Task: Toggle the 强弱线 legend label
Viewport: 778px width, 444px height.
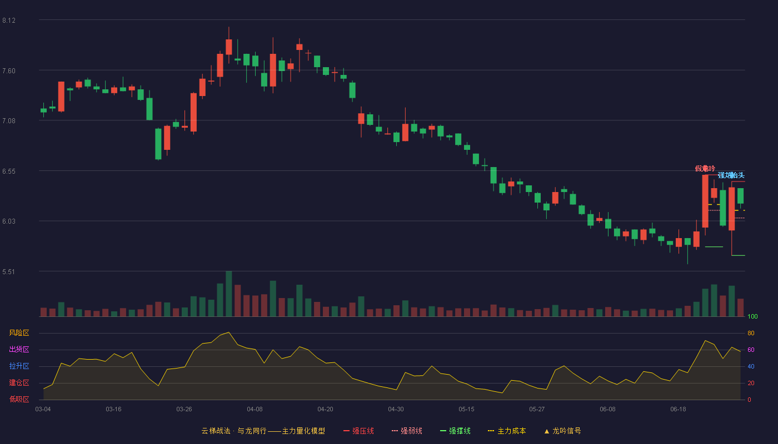Action: pyautogui.click(x=411, y=431)
